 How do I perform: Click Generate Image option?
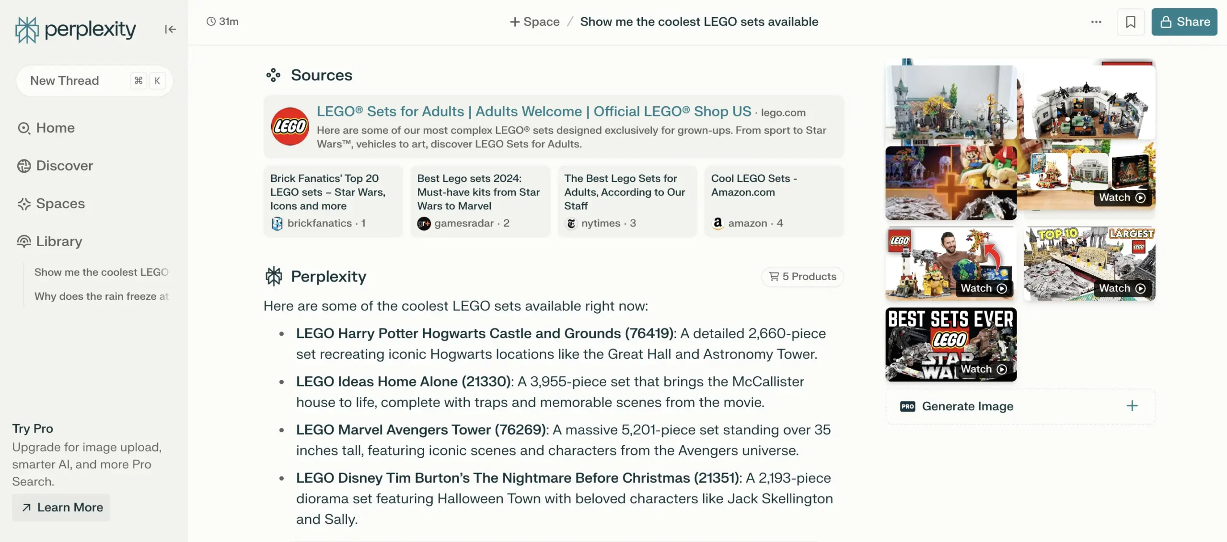(x=1020, y=406)
